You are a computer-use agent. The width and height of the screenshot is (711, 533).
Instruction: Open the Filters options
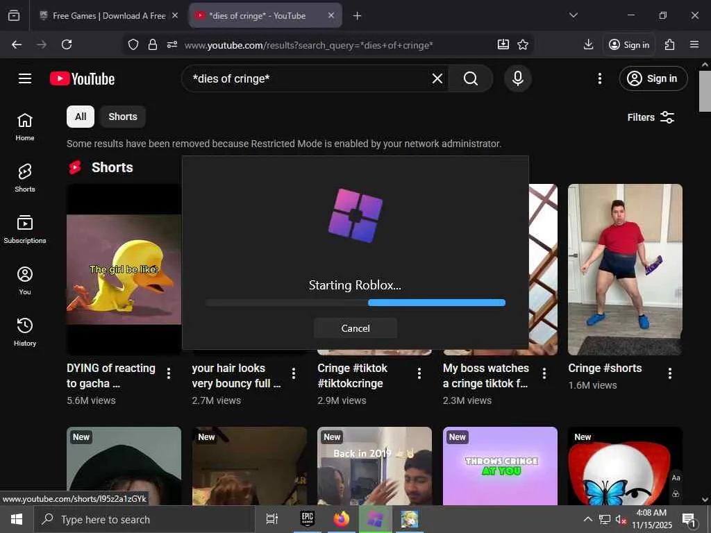651,117
